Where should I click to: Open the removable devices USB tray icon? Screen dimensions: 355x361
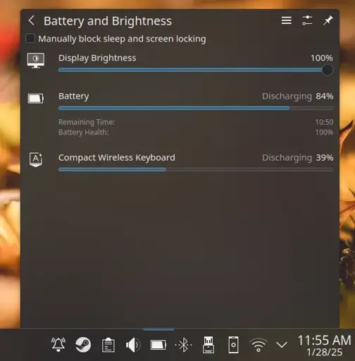tap(208, 345)
